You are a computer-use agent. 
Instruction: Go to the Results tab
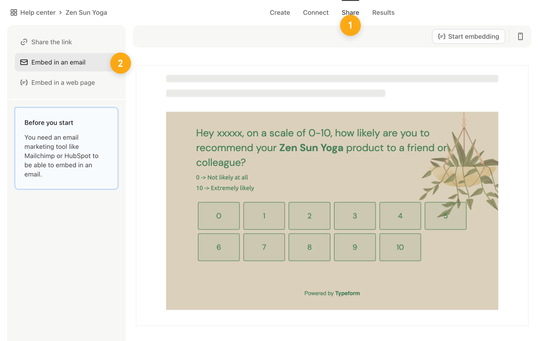pyautogui.click(x=383, y=13)
